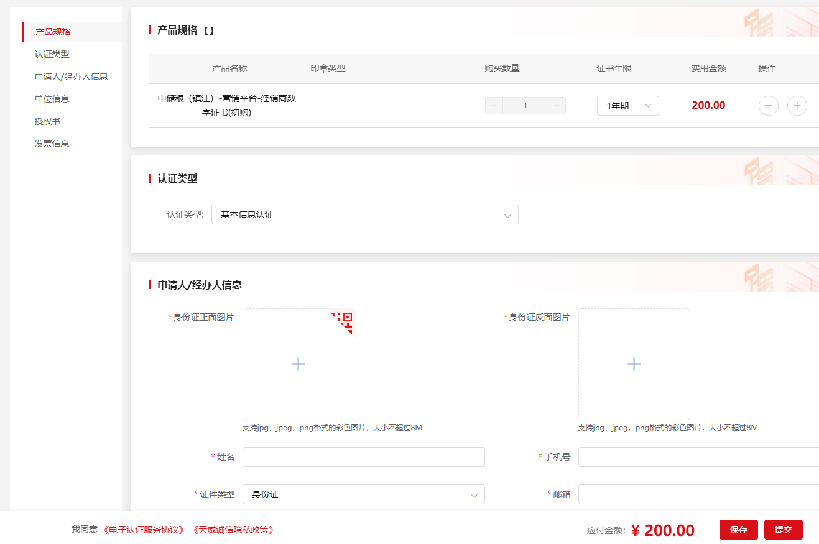Image resolution: width=819 pixels, height=544 pixels.
Task: Go to 认证类型 in sidebar
Action: pyautogui.click(x=52, y=54)
